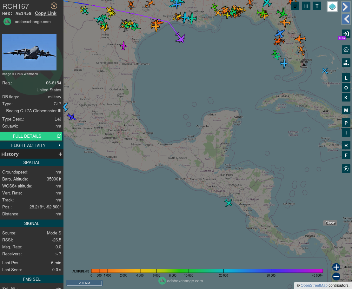The width and height of the screenshot is (352, 289).
Task: Open the statistics podium icon
Action: pos(346,62)
